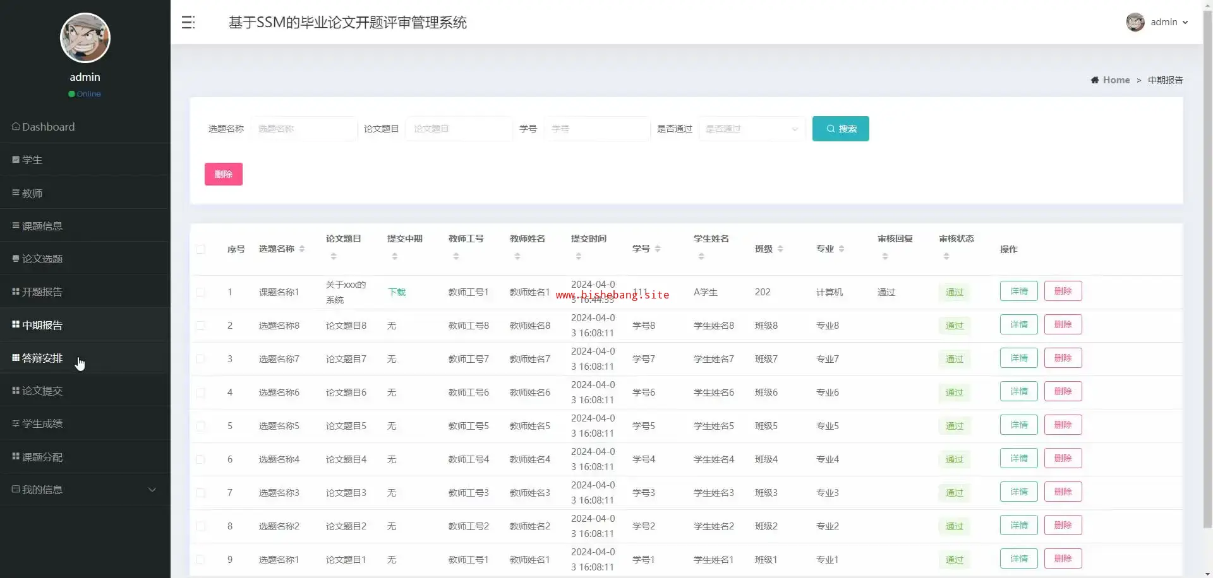1213x578 pixels.
Task: Open the 是否通过 dropdown filter
Action: [x=752, y=129]
